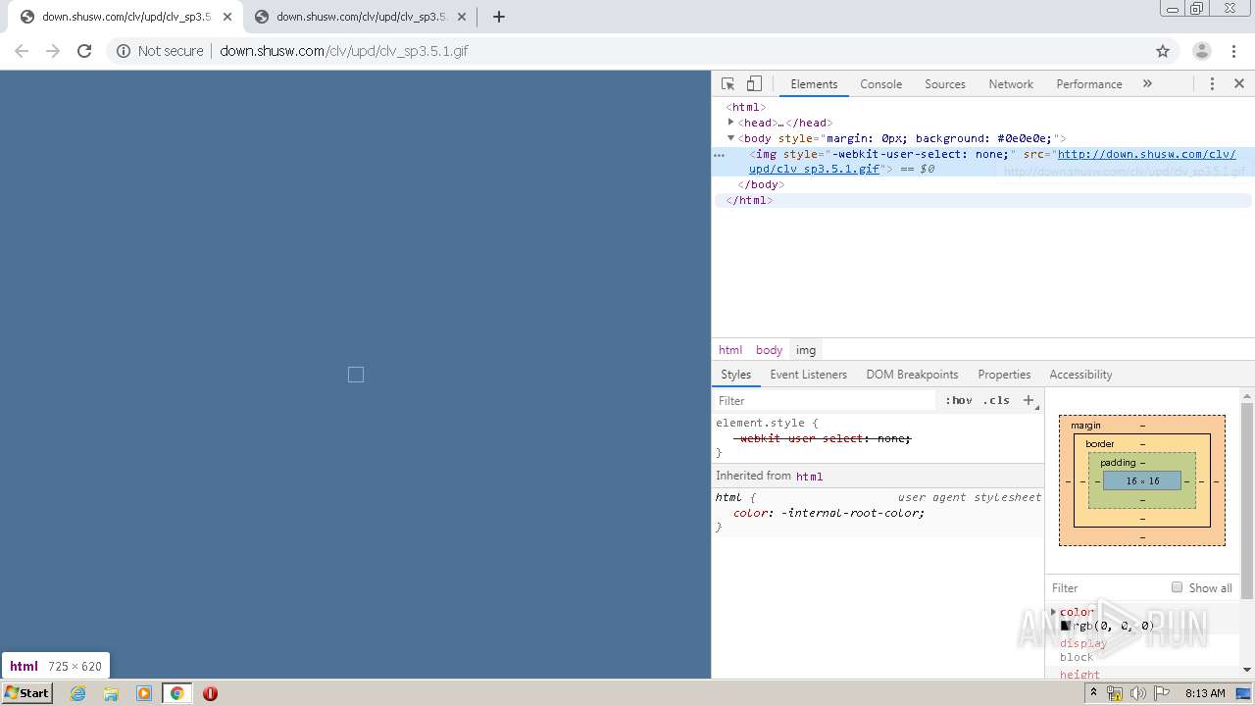
Task: Open the DOM Breakpoints pane tab
Action: click(x=912, y=375)
